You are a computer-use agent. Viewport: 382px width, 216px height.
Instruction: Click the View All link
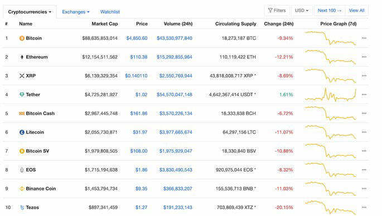(356, 11)
